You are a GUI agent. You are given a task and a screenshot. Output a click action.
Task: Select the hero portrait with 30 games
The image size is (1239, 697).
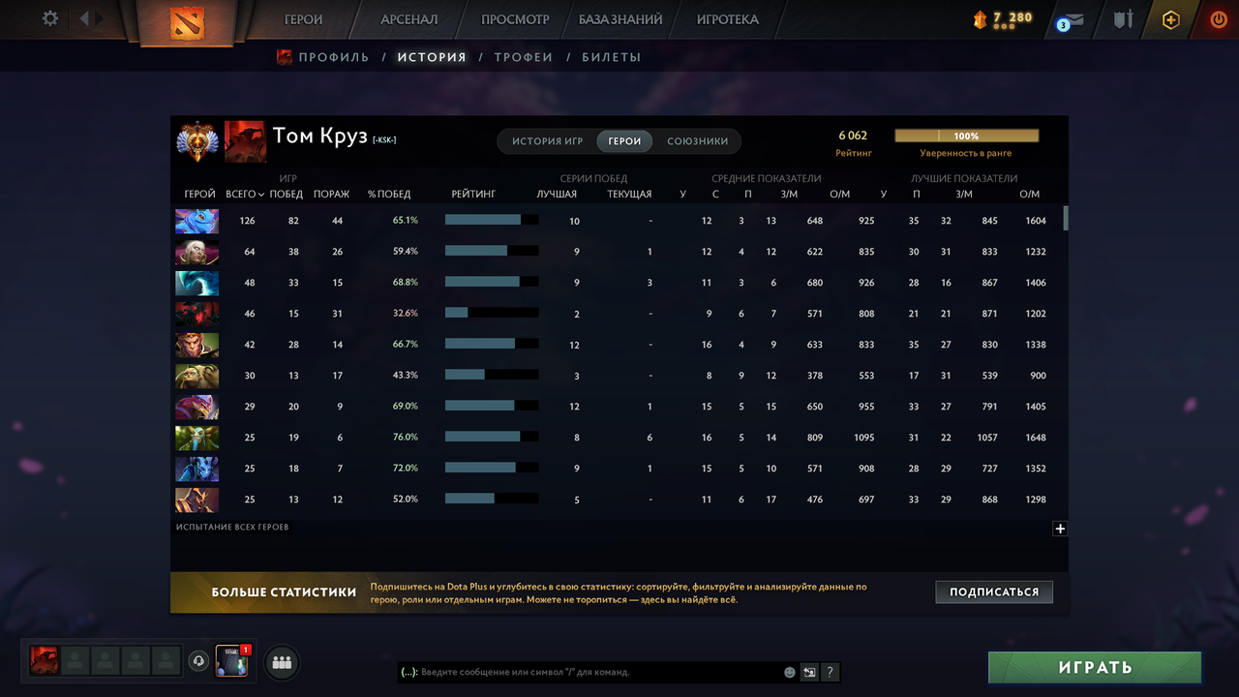(196, 376)
